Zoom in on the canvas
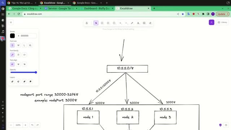231x130 pixels. tap(25, 125)
